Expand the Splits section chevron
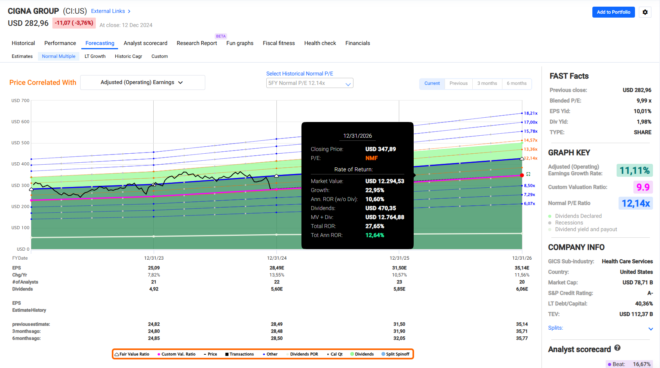Viewport: 660px width, 368px height. (651, 329)
